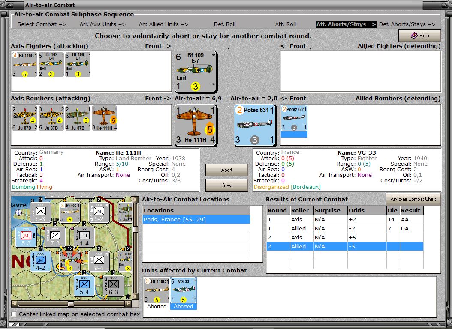Select the aborted VG-33 affected unit

[x=184, y=293]
